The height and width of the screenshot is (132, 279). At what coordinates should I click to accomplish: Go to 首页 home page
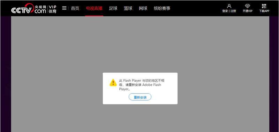coord(75,8)
